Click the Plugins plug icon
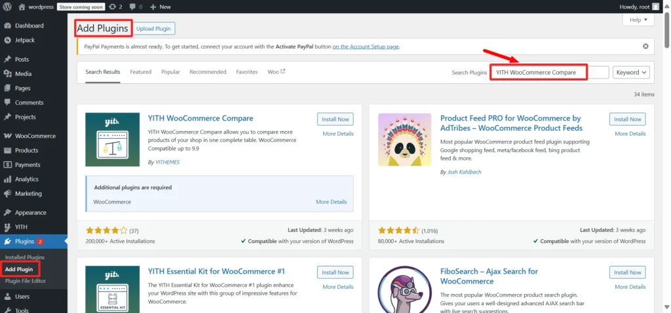Viewport: 671px width, 313px height. pos(7,242)
